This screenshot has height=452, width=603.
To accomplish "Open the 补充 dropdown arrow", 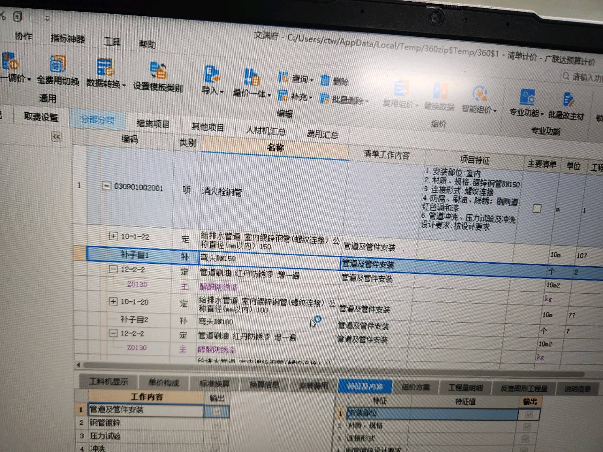I will click(311, 98).
